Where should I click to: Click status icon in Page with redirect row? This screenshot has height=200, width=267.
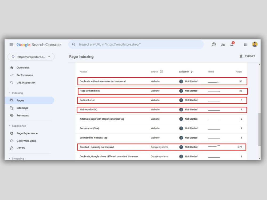pos(181,91)
